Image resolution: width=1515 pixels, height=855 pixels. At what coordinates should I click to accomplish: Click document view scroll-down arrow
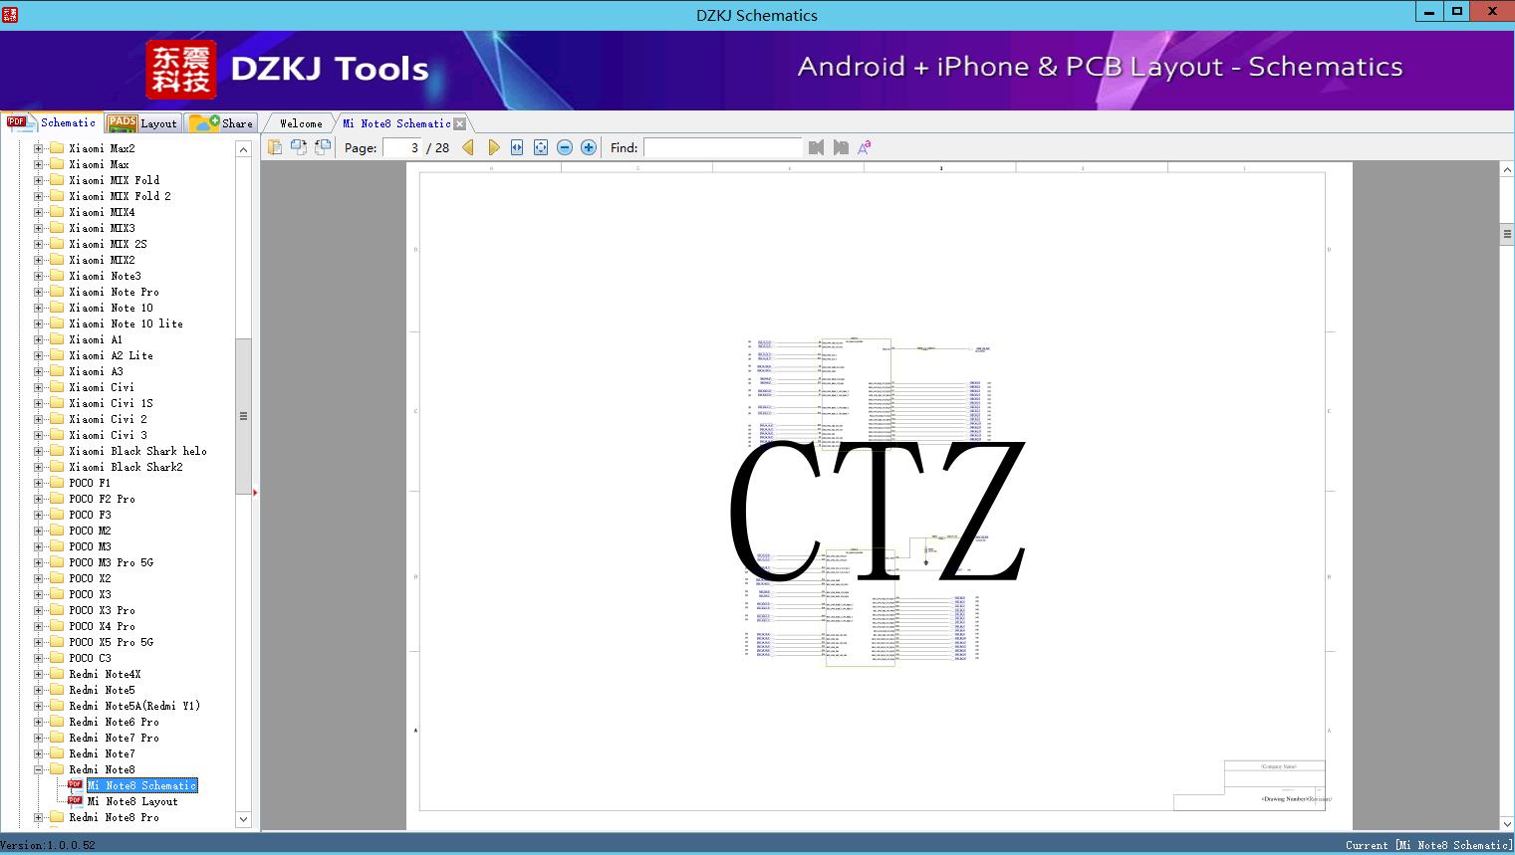click(x=1507, y=823)
